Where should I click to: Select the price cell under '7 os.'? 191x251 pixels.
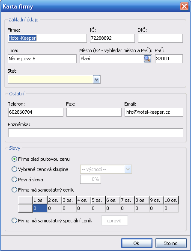128,208
